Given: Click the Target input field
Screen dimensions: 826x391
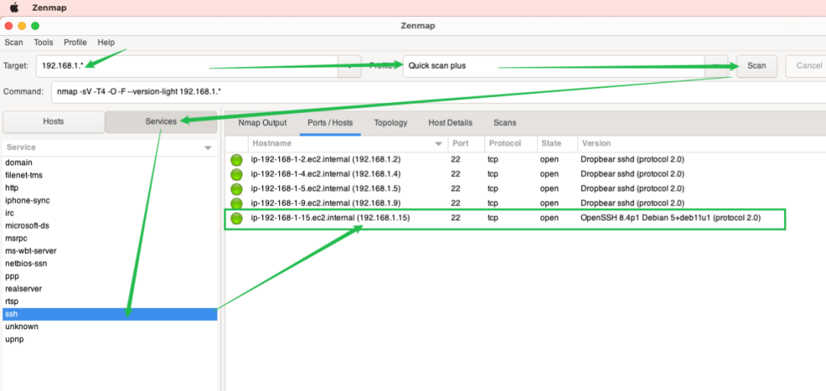Looking at the screenshot, I should [187, 66].
